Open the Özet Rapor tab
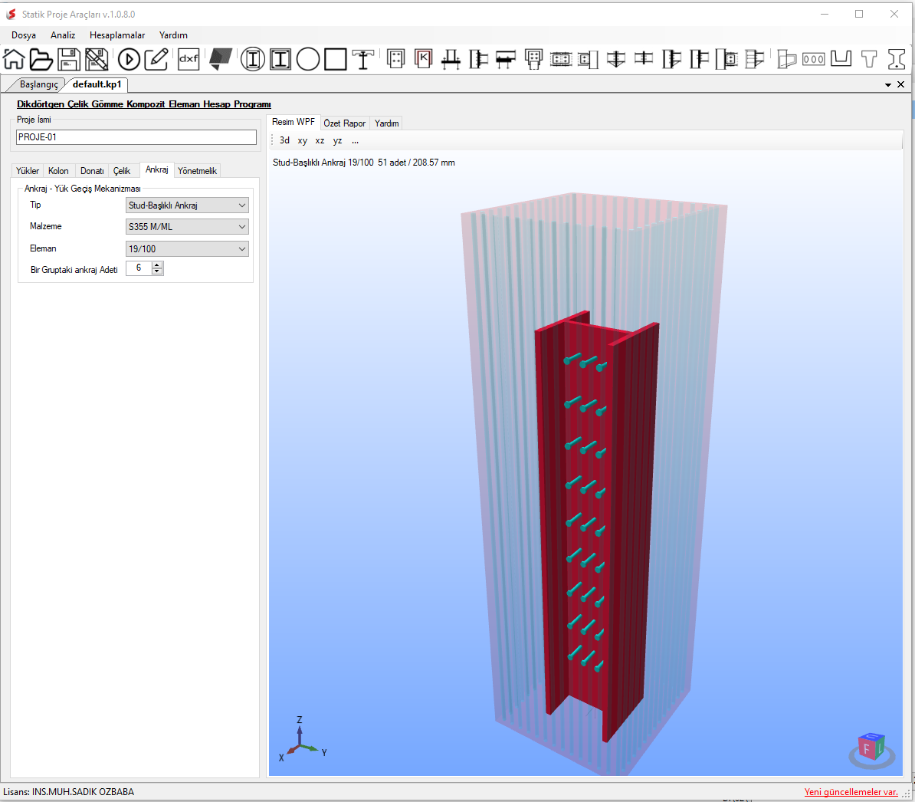The width and height of the screenshot is (915, 802). click(344, 123)
